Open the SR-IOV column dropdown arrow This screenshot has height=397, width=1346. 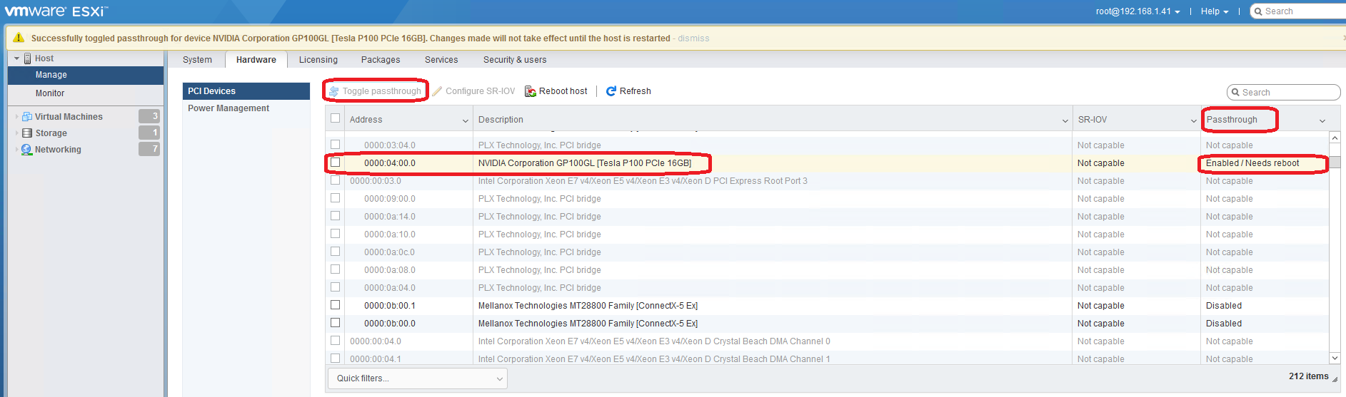click(x=1194, y=120)
